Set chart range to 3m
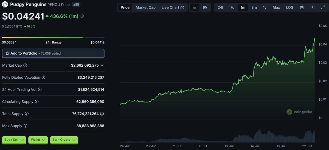Viewport: 329px width, 150px height. (254, 8)
